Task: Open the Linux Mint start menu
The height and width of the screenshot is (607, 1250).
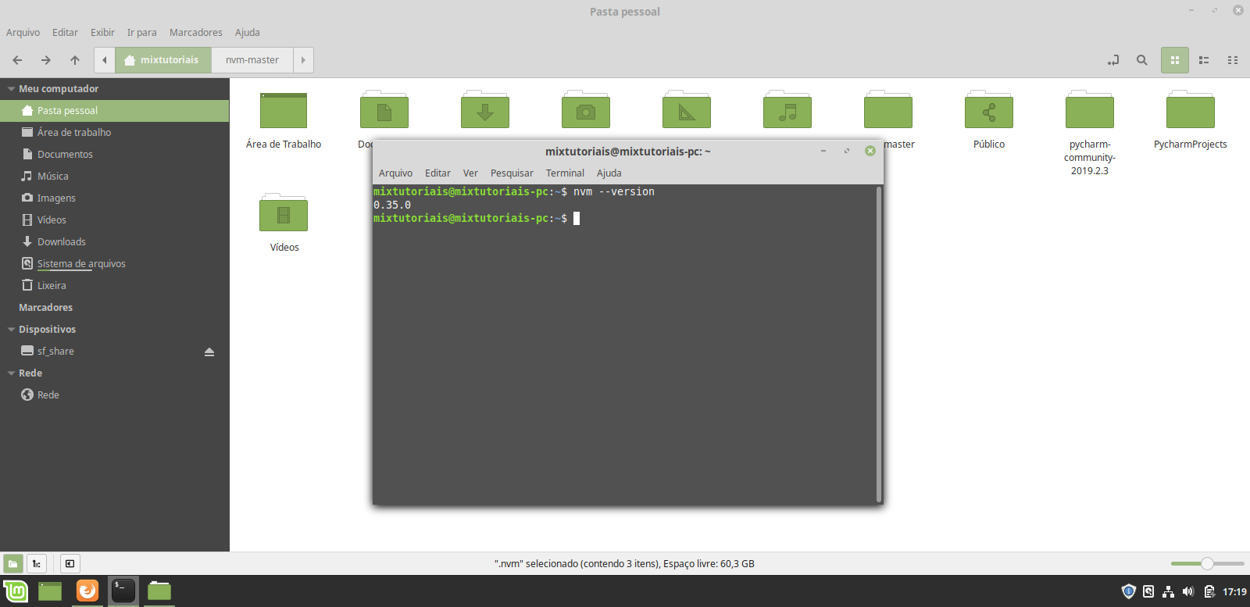Action: (x=16, y=591)
